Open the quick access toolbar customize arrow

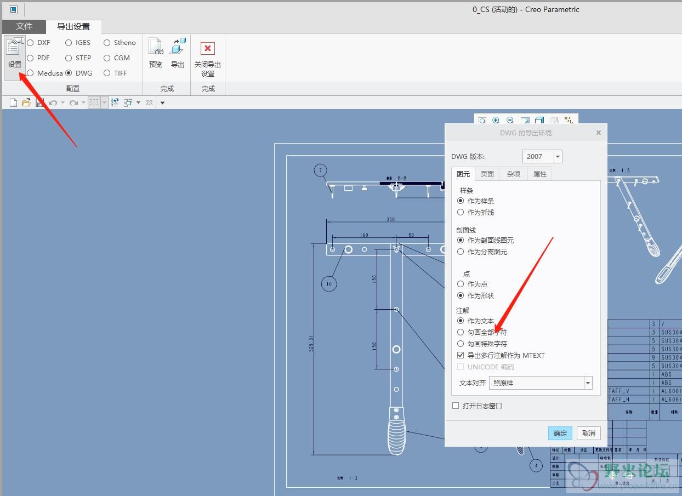coord(162,102)
